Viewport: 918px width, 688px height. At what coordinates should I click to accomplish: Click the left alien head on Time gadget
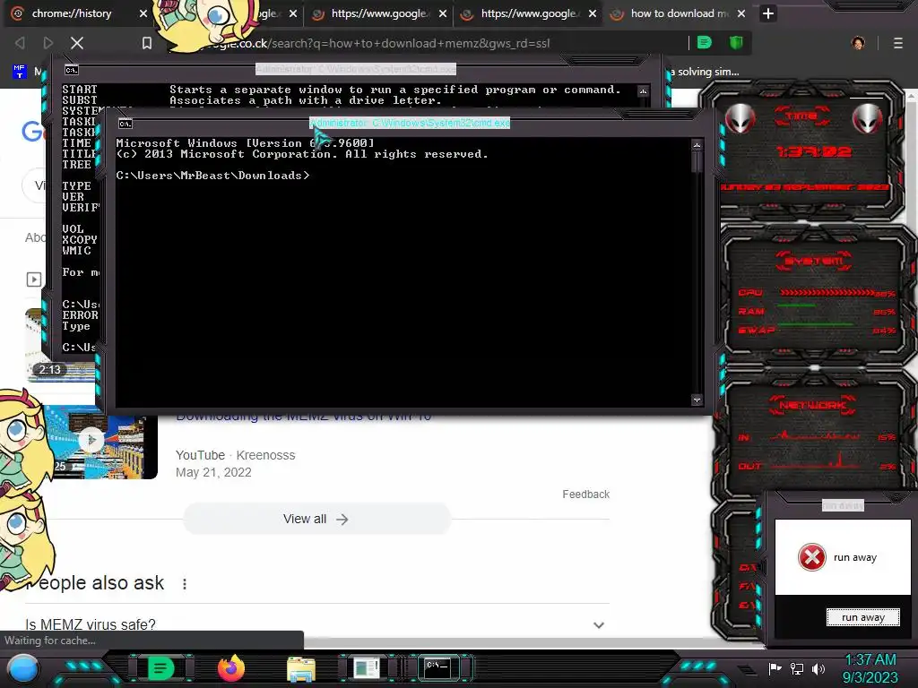coord(740,119)
